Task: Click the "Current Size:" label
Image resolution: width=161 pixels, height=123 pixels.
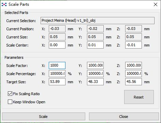Action: pos(17,37)
